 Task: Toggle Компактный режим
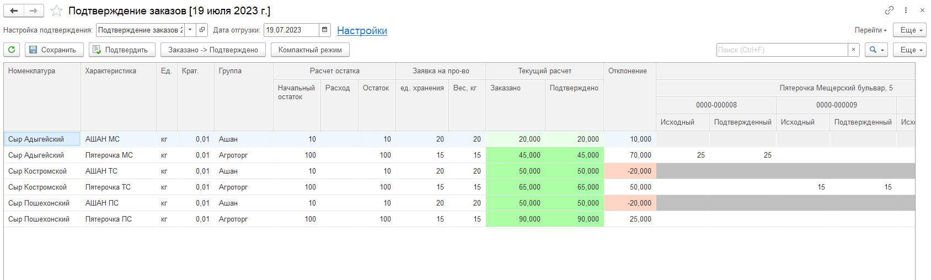point(310,50)
